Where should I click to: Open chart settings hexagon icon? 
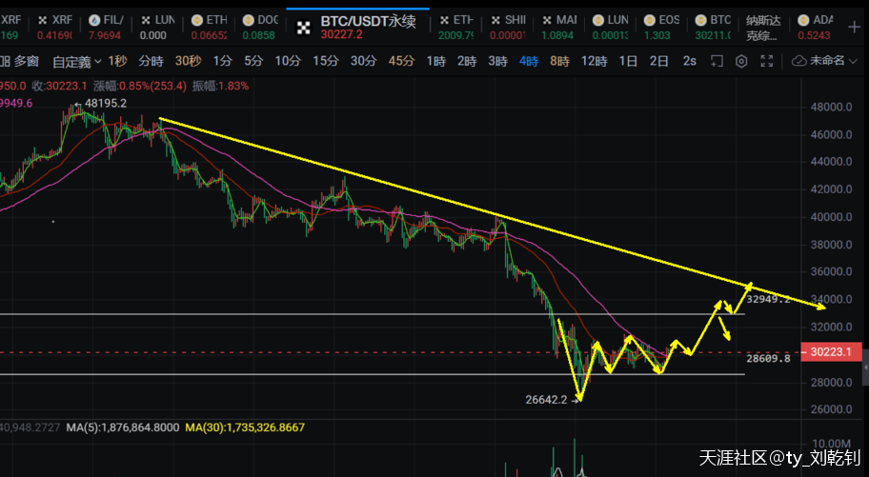click(742, 61)
